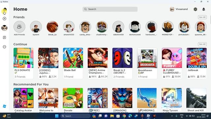Viewport: 211px width, 119px height.
Task: Open Google Chrome from the taskbar
Action: click(124, 116)
